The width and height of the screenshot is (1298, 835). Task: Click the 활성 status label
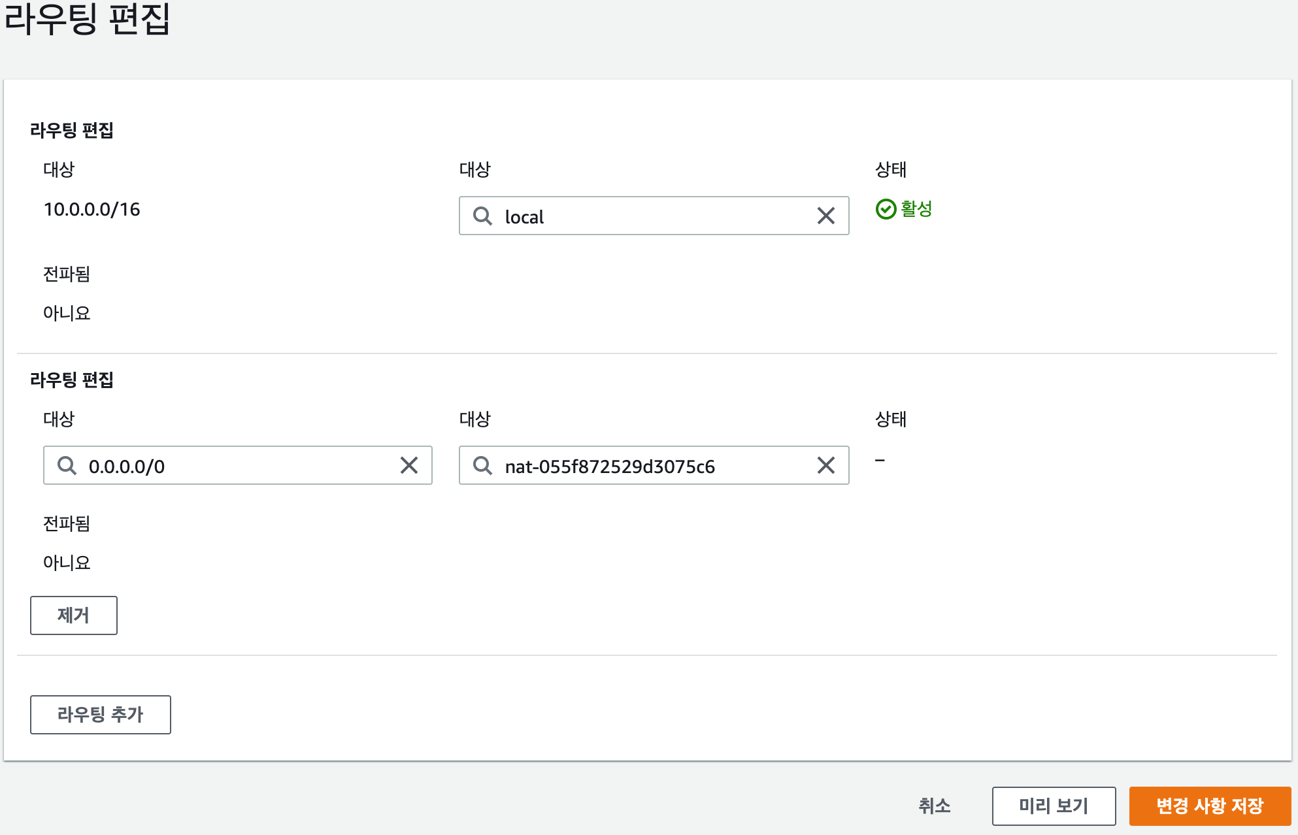(916, 209)
